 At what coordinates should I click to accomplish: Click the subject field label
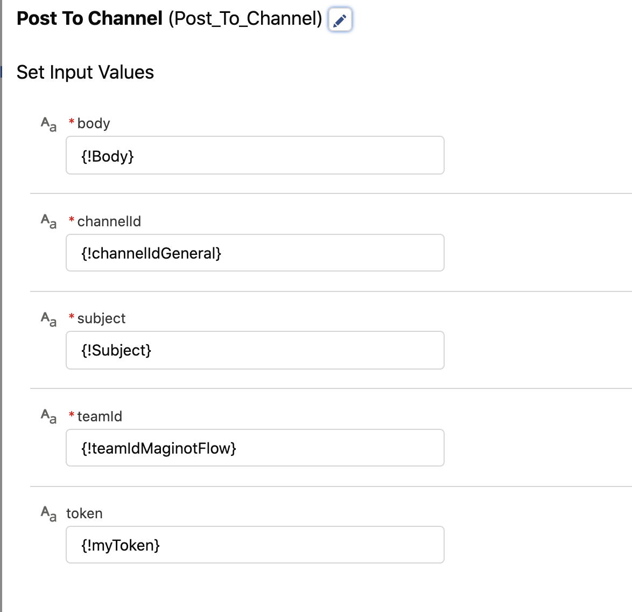point(101,318)
